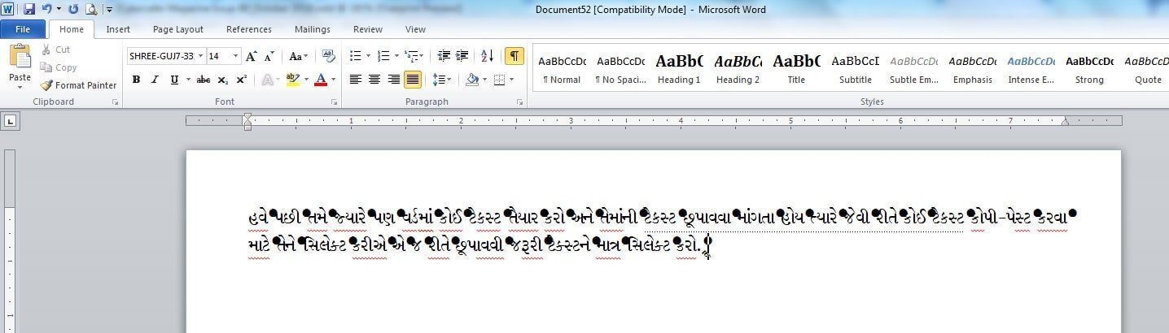Click the Sort paragraph icon
The height and width of the screenshot is (333, 1169).
tap(487, 56)
